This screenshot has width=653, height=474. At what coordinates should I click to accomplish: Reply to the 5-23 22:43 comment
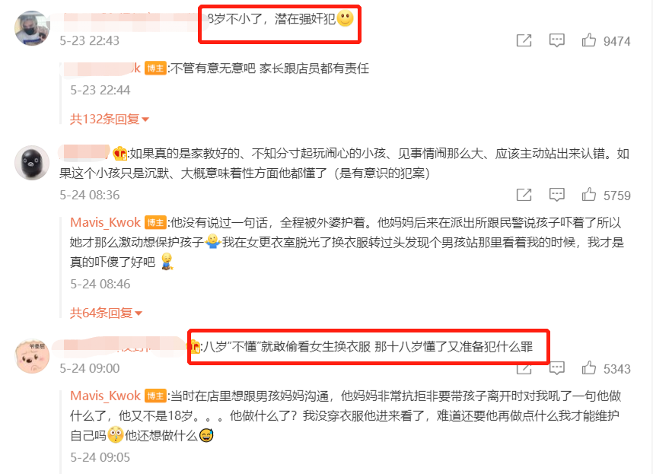pyautogui.click(x=557, y=40)
